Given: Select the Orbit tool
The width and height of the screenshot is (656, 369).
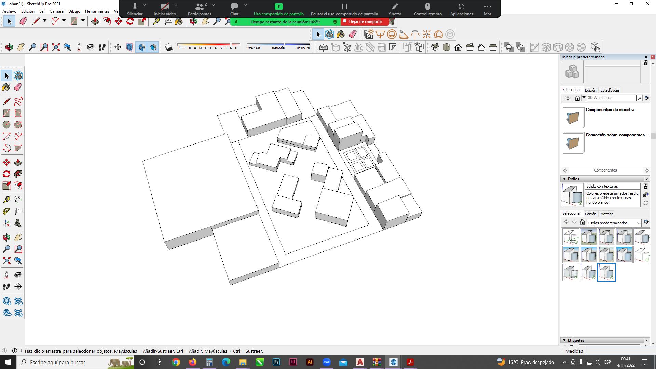Looking at the screenshot, I should click(x=6, y=237).
